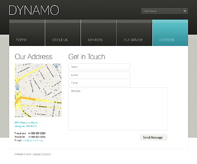The image size is (197, 164).
Task: Open the Privacy Policy link
Action: [x=42, y=154]
